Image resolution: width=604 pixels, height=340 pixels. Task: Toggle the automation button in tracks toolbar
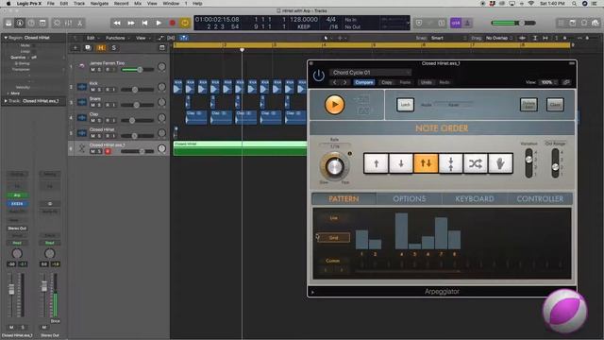click(159, 38)
